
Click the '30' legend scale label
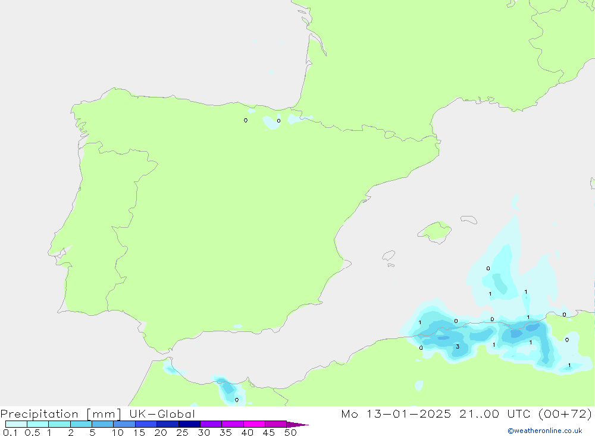204,432
